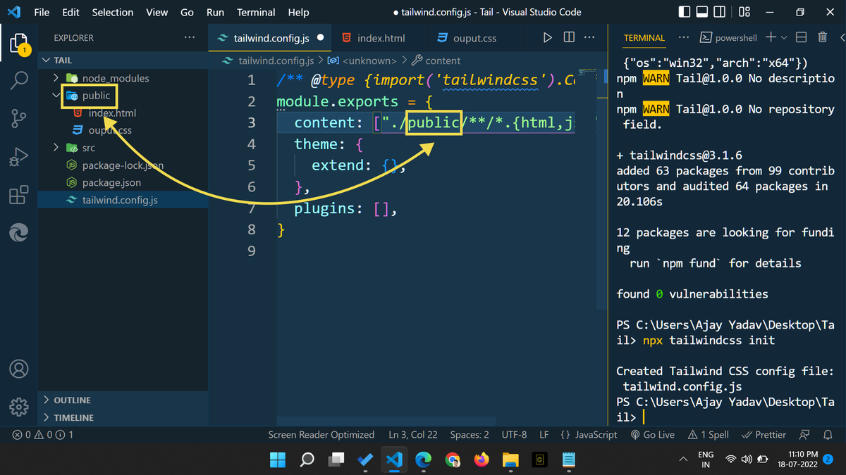846x475 pixels.
Task: Split the terminal
Action: pyautogui.click(x=801, y=37)
